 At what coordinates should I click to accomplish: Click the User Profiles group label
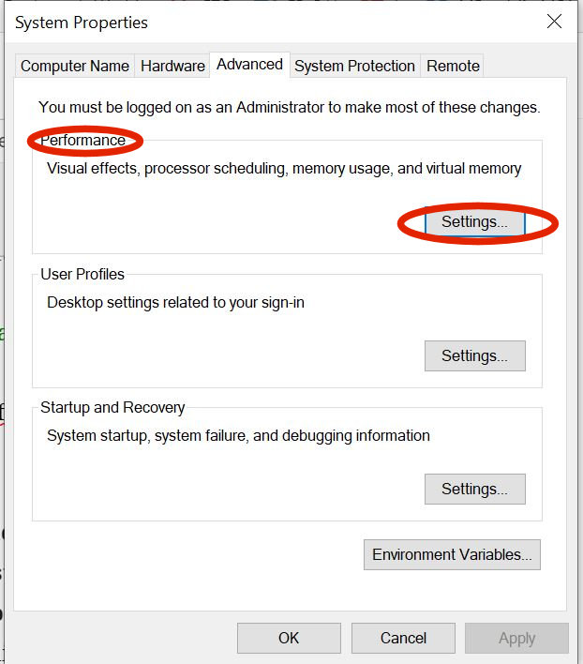(82, 274)
